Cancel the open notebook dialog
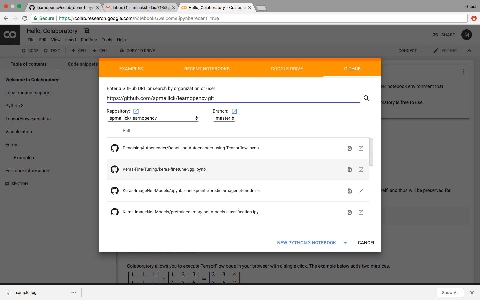480x300 pixels. tap(366, 243)
